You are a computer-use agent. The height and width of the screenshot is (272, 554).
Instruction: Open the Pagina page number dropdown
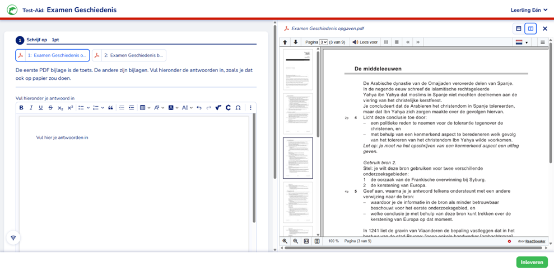point(323,42)
